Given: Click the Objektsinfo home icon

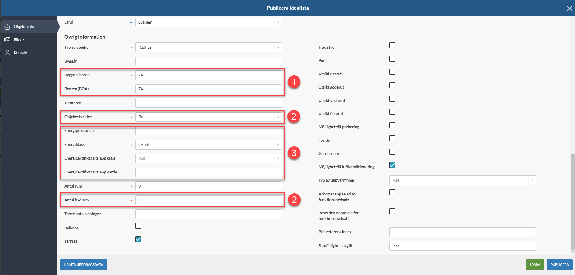Looking at the screenshot, I should click(8, 27).
